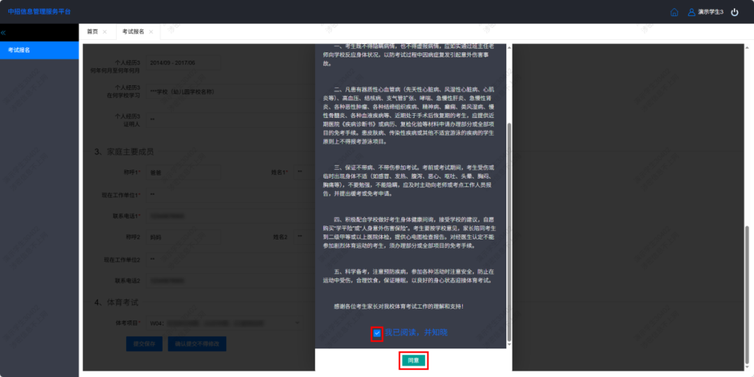Click the 提交保存 button
Viewport: 754px width, 377px height.
[x=145, y=343]
